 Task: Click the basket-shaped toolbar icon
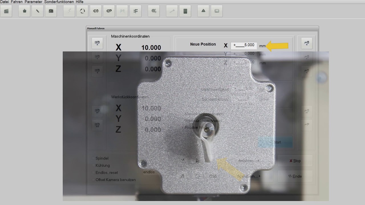[x=24, y=11]
